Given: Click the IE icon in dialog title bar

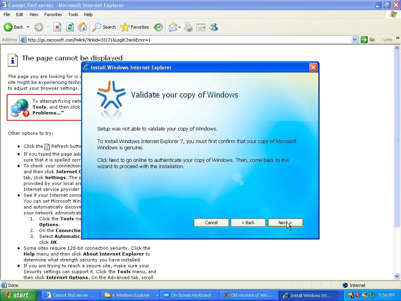Looking at the screenshot, I should [86, 67].
